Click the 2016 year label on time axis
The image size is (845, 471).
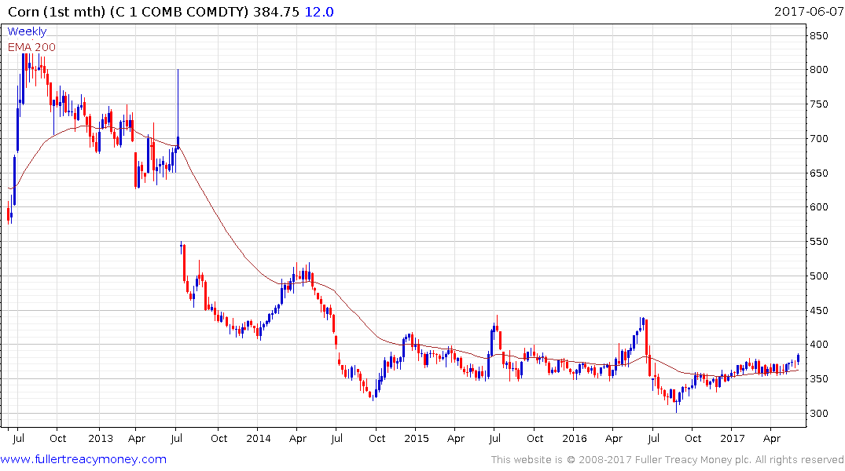pyautogui.click(x=575, y=438)
